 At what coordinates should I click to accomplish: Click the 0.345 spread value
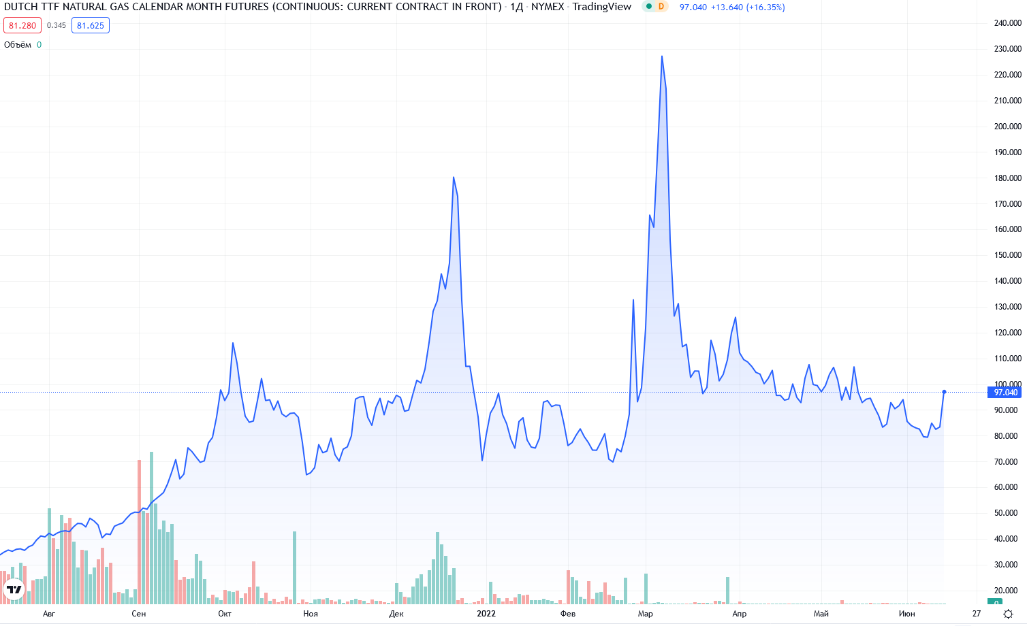57,26
